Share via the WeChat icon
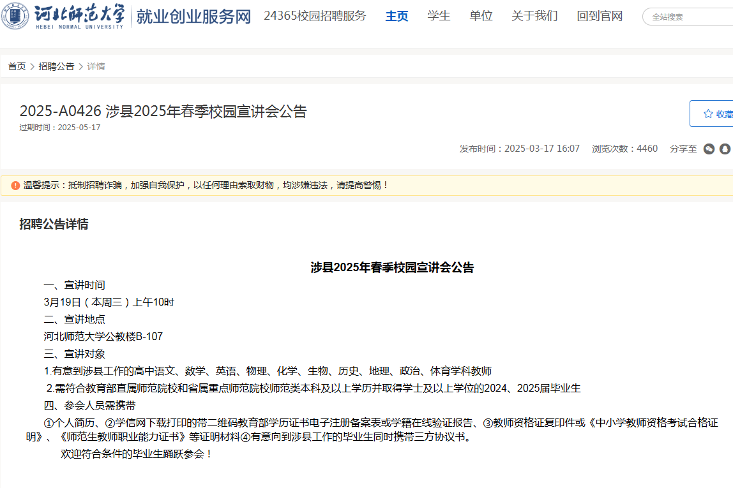Screen dimensions: 733x488 coord(709,149)
